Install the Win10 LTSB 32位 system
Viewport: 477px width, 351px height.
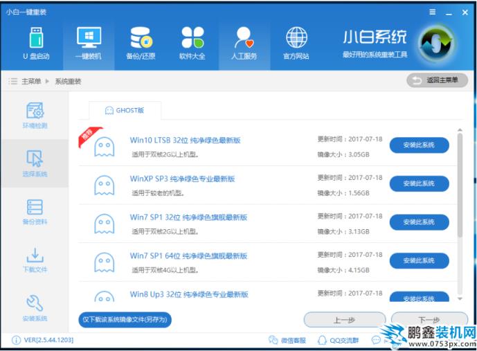(420, 145)
